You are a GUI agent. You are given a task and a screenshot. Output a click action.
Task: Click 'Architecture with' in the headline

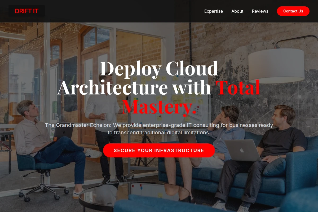[134, 88]
